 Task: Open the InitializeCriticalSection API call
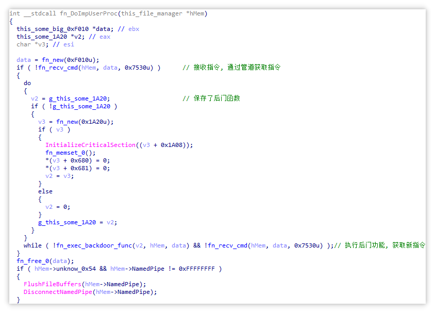tap(90, 145)
